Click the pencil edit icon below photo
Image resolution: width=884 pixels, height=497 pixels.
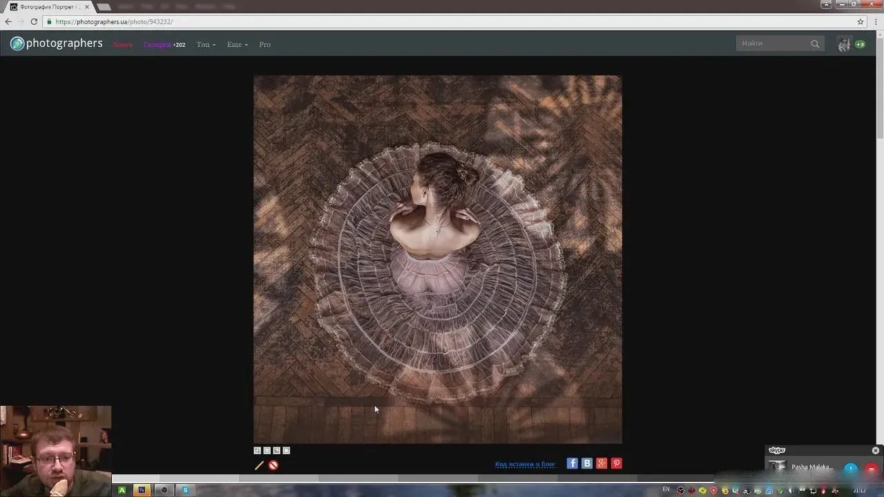coord(260,465)
